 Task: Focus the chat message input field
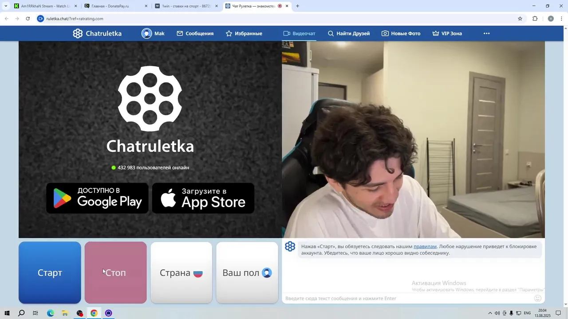coord(406,299)
